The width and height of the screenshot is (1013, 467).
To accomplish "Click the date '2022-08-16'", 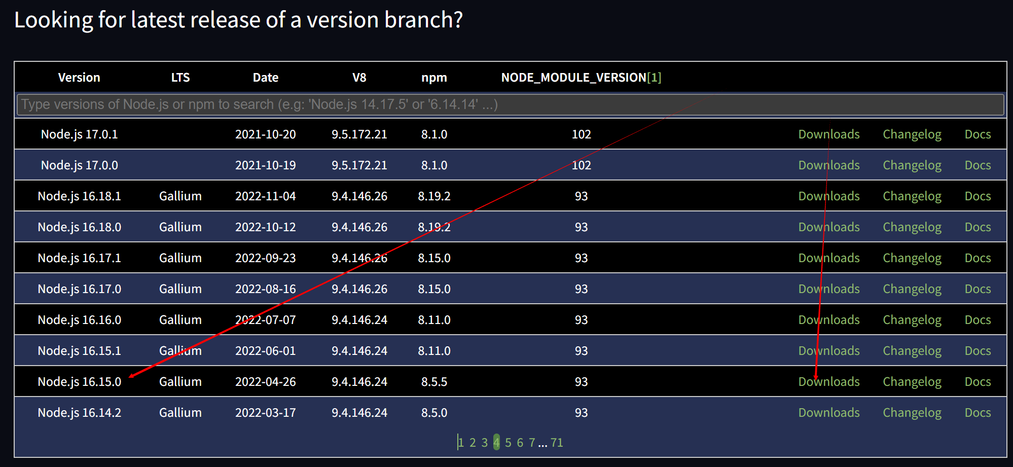I will (266, 289).
